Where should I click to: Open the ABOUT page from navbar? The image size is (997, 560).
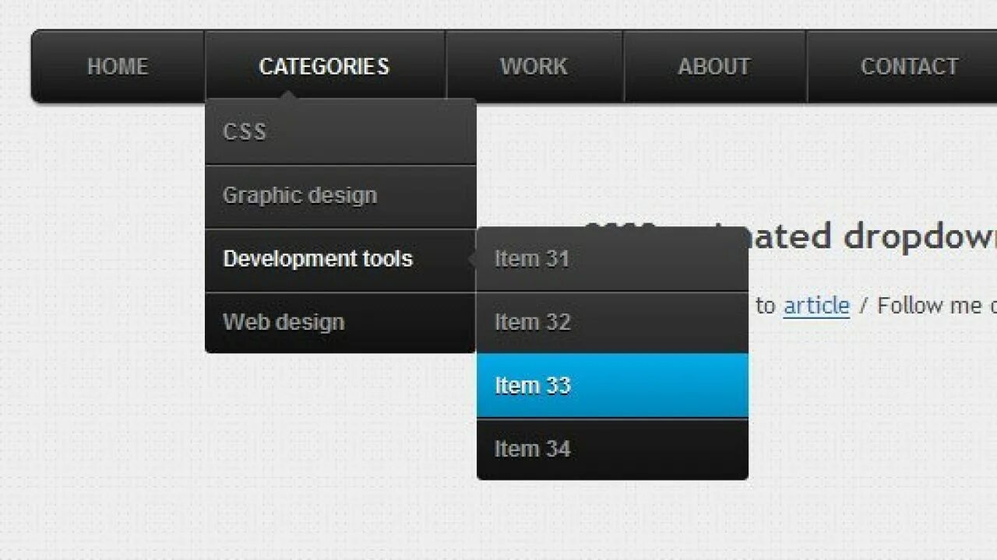click(713, 67)
